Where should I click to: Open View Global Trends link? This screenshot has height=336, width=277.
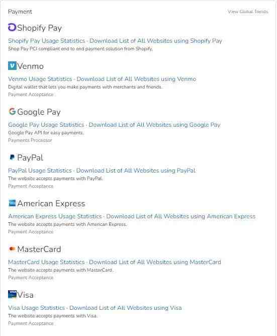[x=248, y=12]
